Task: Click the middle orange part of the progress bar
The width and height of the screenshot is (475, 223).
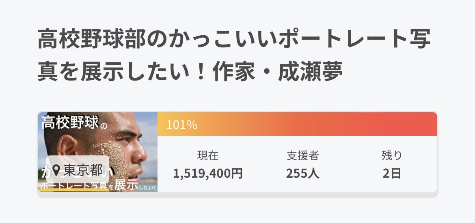Action: (x=296, y=124)
